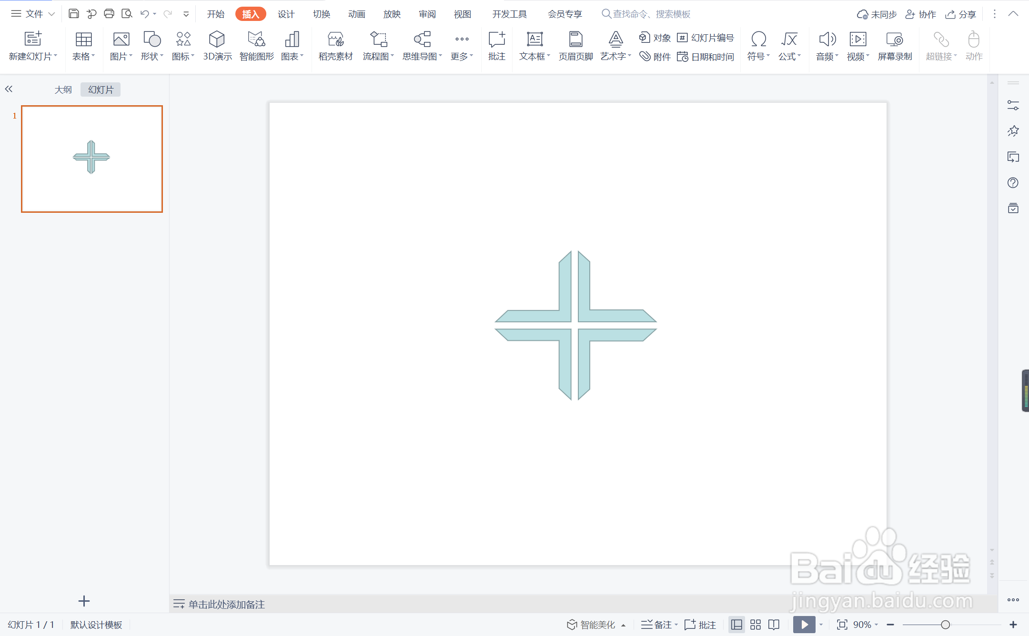Image resolution: width=1029 pixels, height=636 pixels.
Task: Switch to slide sorter grid view
Action: [756, 625]
